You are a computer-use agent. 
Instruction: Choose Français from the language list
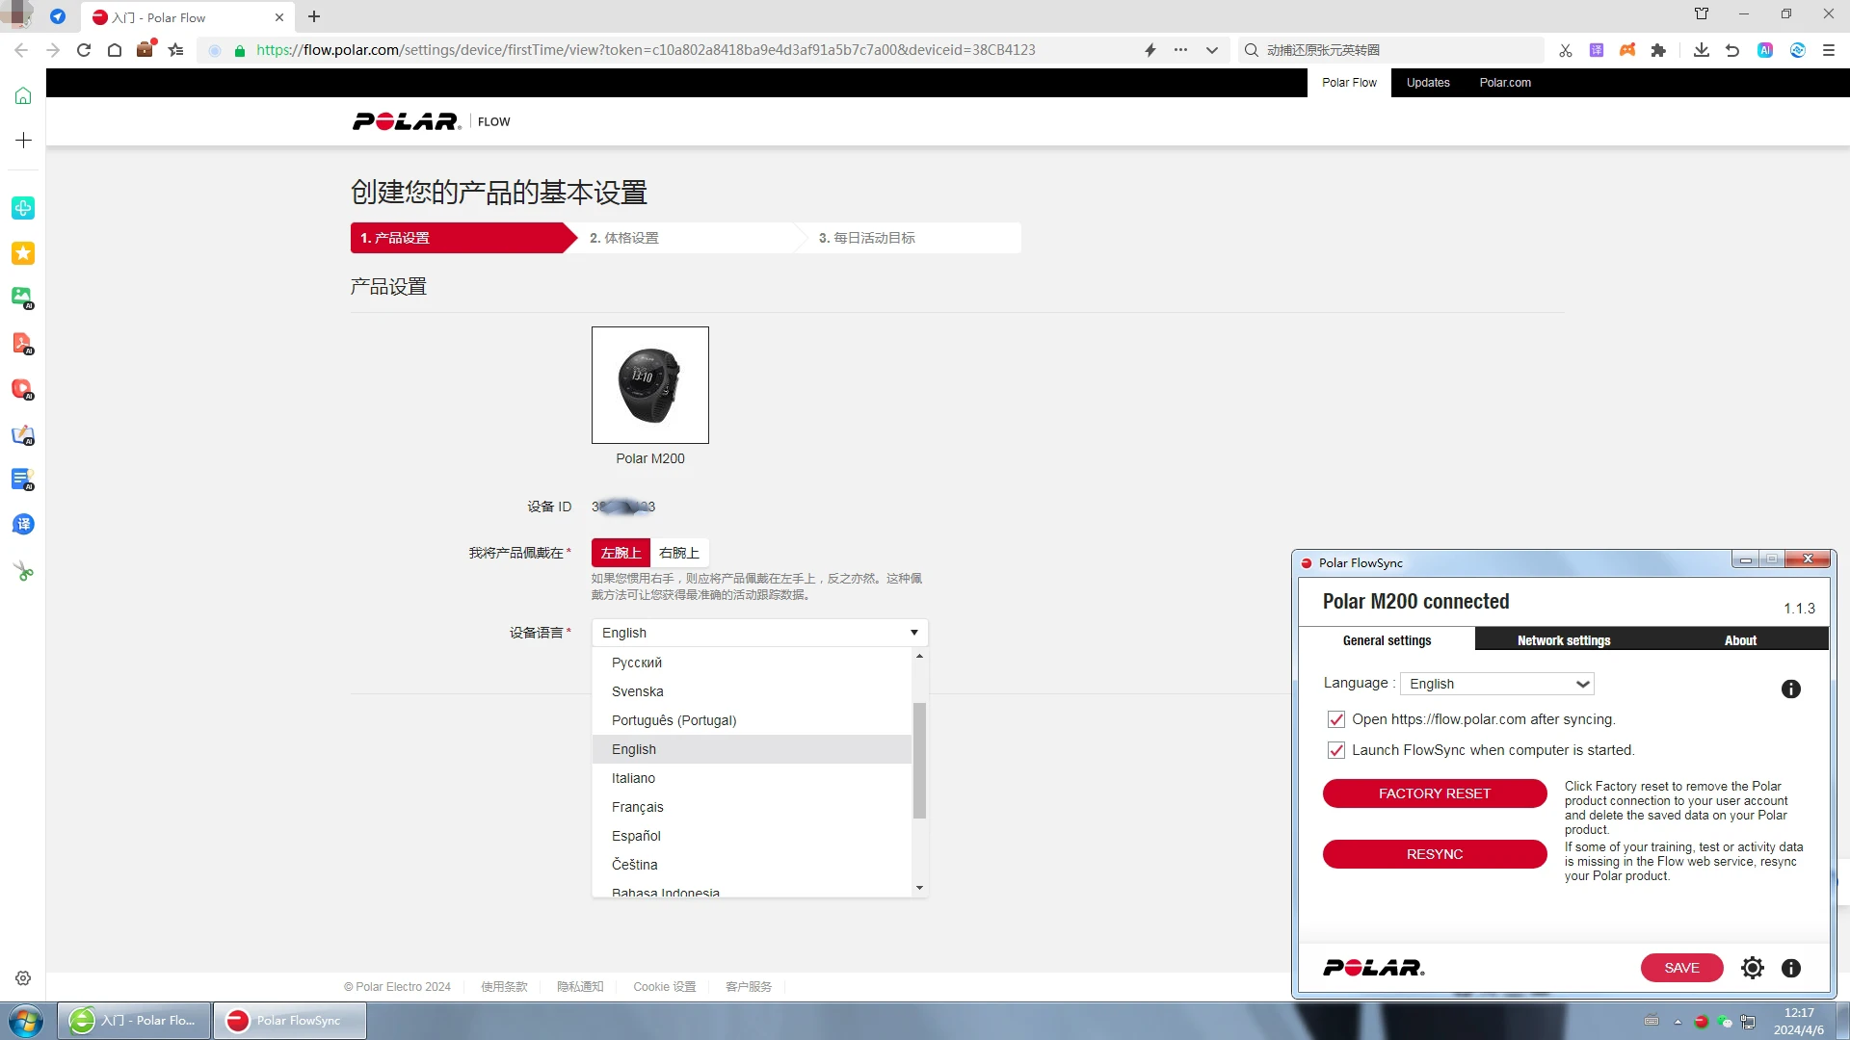pos(752,807)
